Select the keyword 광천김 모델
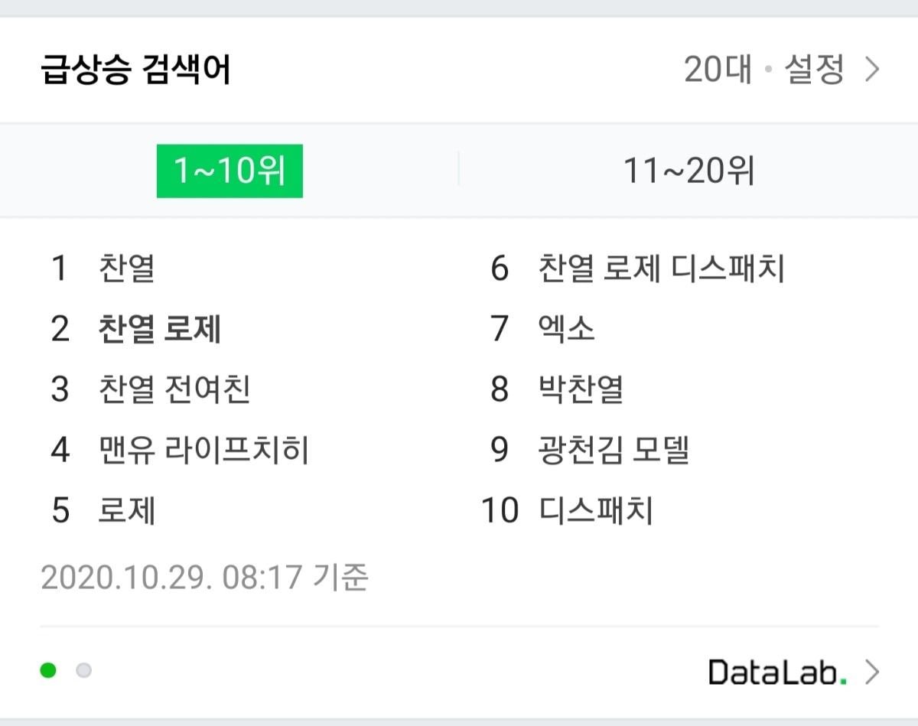The height and width of the screenshot is (726, 918). click(x=614, y=450)
